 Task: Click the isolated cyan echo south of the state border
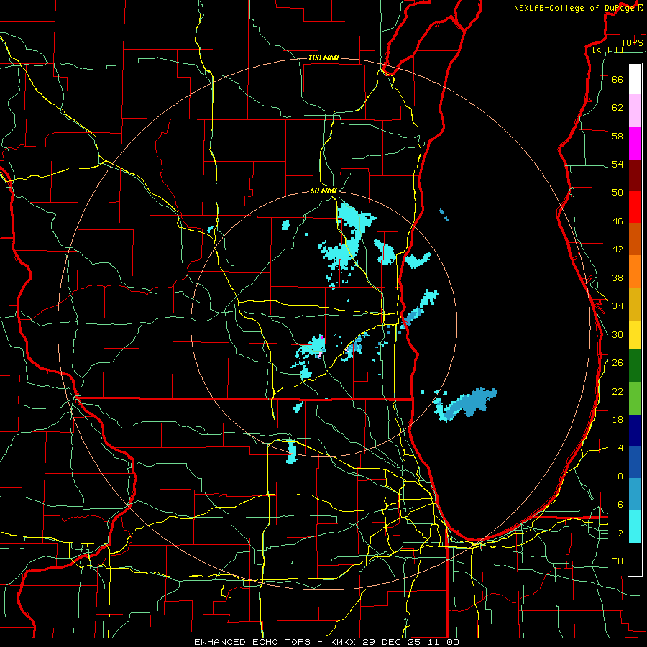coord(291,451)
